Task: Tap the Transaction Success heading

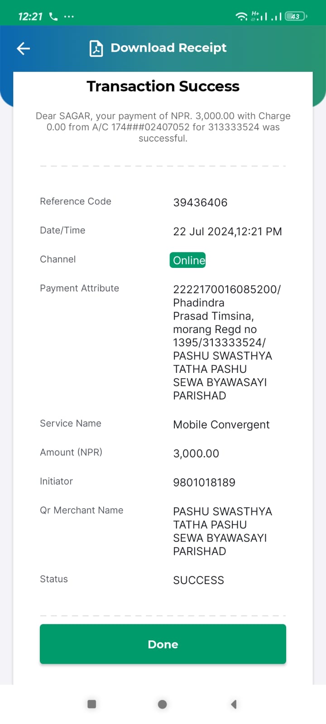Action: (163, 86)
